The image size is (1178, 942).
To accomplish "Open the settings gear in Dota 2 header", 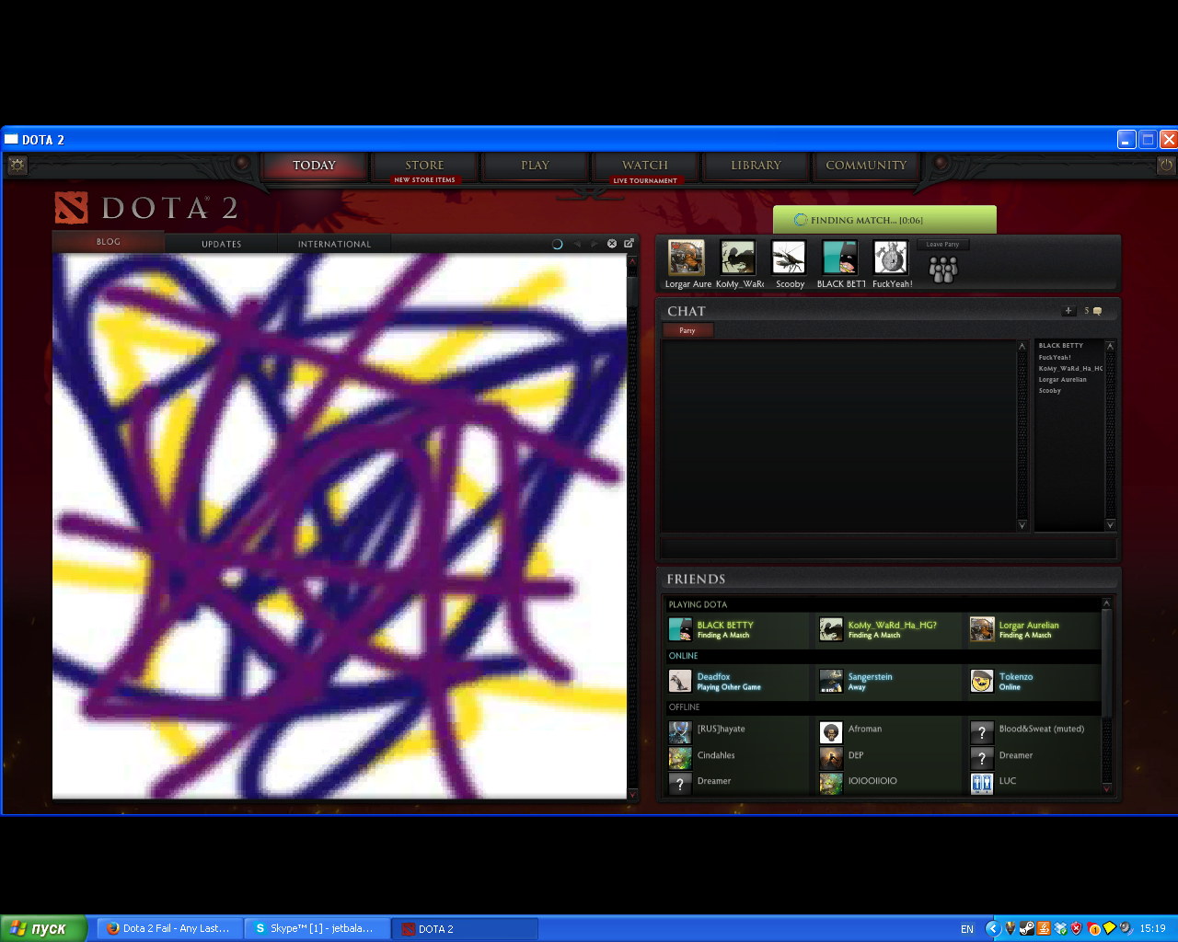I will pyautogui.click(x=17, y=165).
